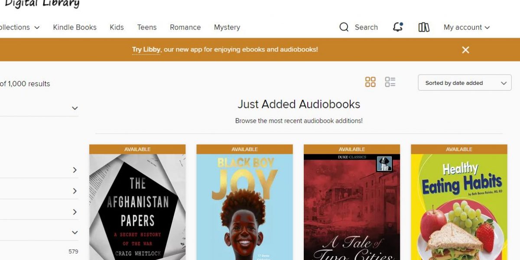This screenshot has width=520, height=260.
Task: Open the bookshelf loans icon
Action: (424, 27)
